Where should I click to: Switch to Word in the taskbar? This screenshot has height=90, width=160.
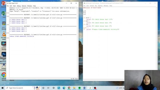(85, 88)
